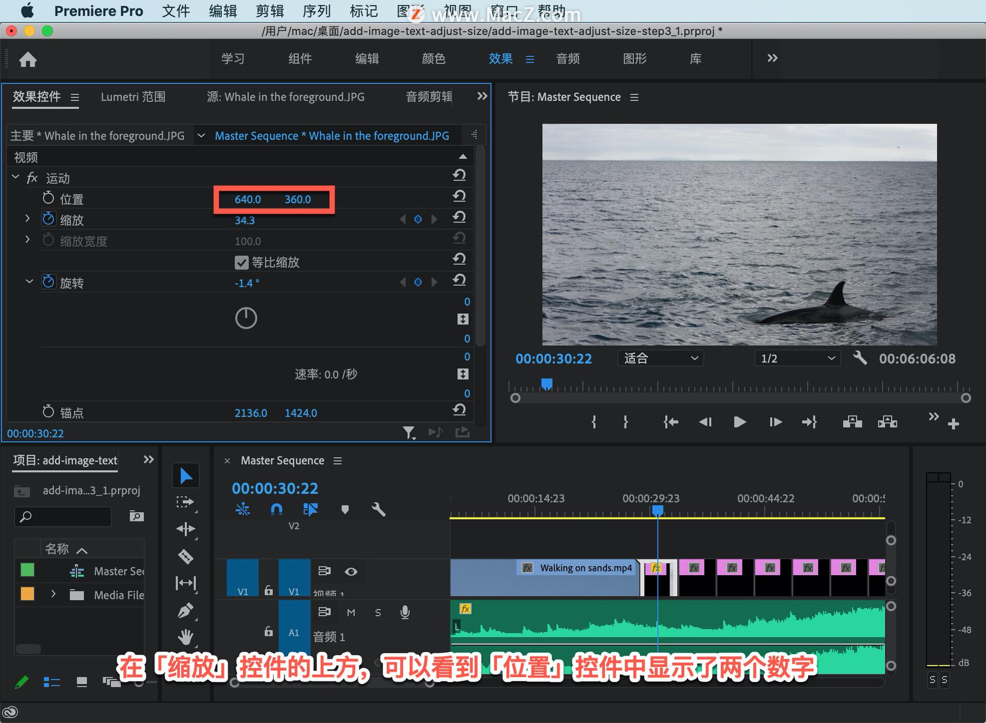The image size is (986, 723).
Task: Expand the Media Files bin
Action: point(53,594)
